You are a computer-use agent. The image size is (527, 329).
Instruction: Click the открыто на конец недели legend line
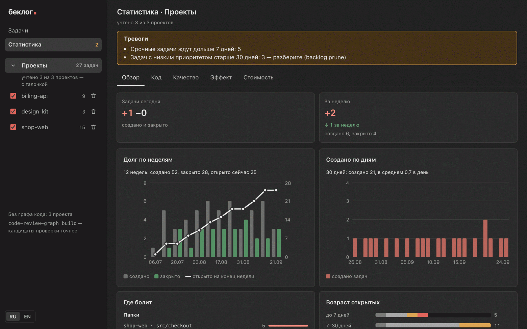[188, 276]
